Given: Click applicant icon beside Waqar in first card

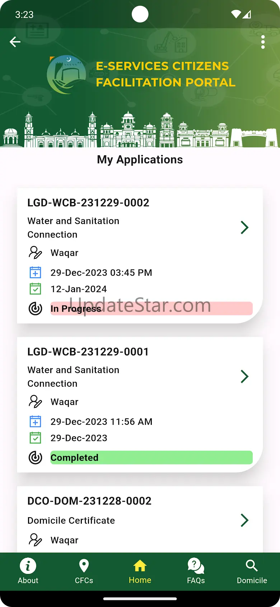Looking at the screenshot, I should point(35,253).
